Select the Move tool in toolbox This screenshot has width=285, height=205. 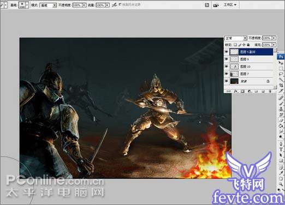click(x=281, y=63)
